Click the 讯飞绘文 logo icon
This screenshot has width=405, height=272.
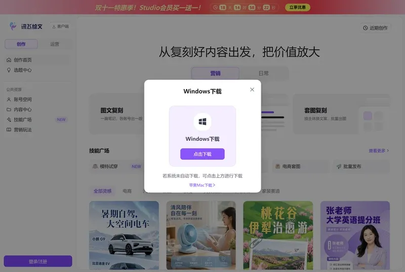[x=13, y=26]
